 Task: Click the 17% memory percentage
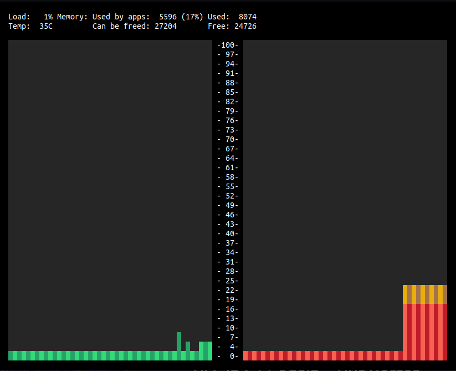point(192,17)
